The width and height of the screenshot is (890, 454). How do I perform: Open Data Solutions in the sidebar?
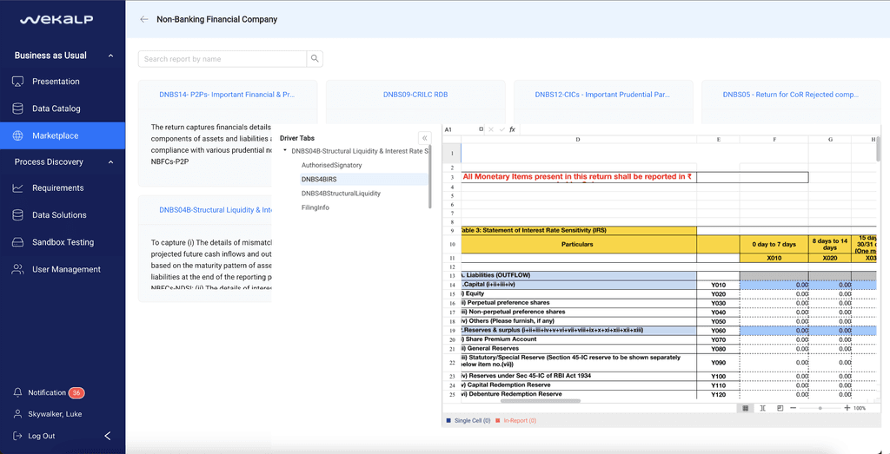63,215
